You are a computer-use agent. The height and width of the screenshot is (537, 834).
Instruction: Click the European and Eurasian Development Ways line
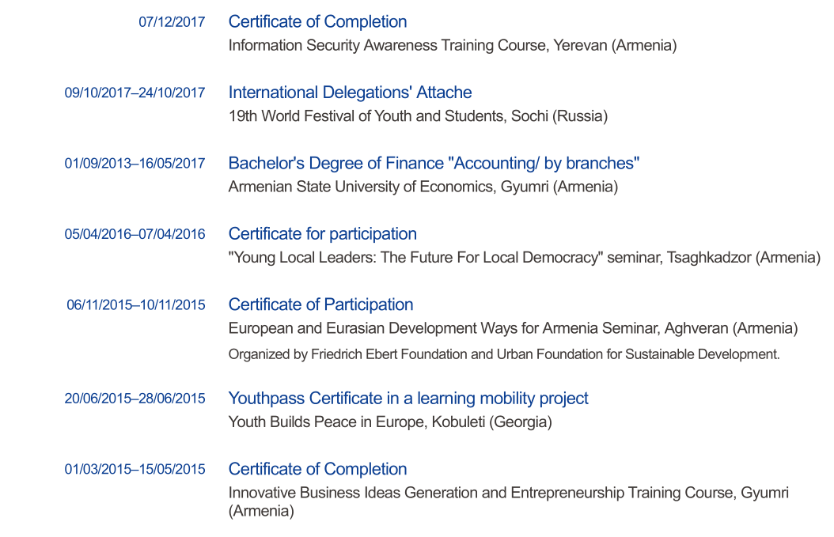[x=513, y=328]
